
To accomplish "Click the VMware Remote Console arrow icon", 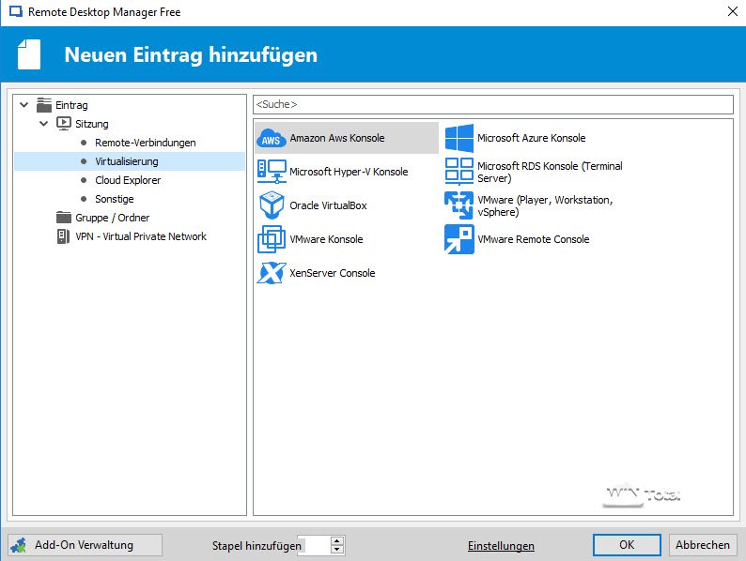I will [459, 239].
